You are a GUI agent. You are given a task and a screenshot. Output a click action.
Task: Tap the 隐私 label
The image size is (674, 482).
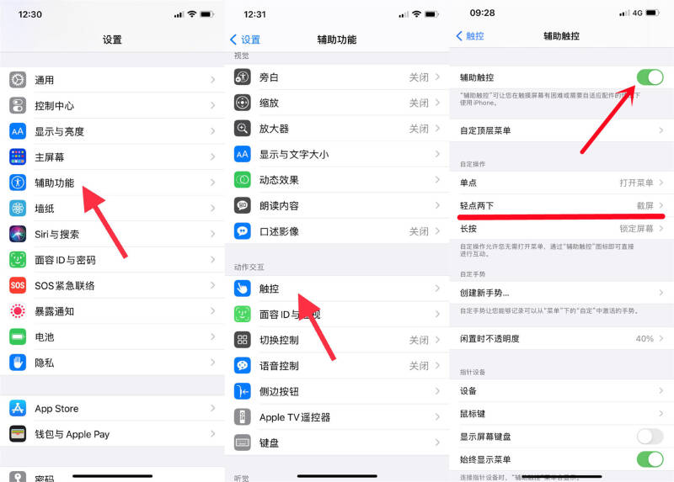45,363
